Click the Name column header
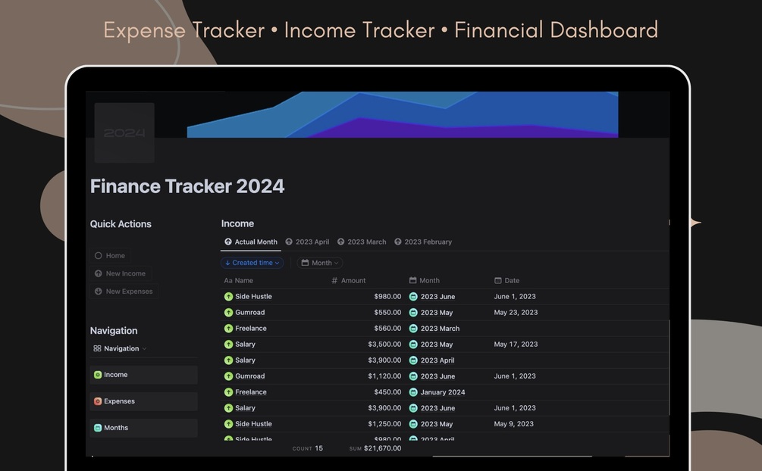The width and height of the screenshot is (762, 471). pyautogui.click(x=239, y=281)
